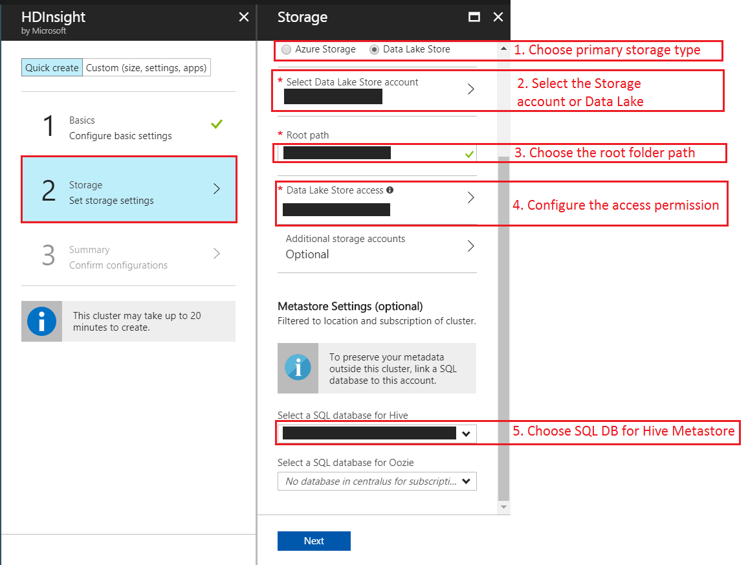Image resolution: width=748 pixels, height=565 pixels.
Task: Click the chevron on the Summary step
Action: point(217,254)
